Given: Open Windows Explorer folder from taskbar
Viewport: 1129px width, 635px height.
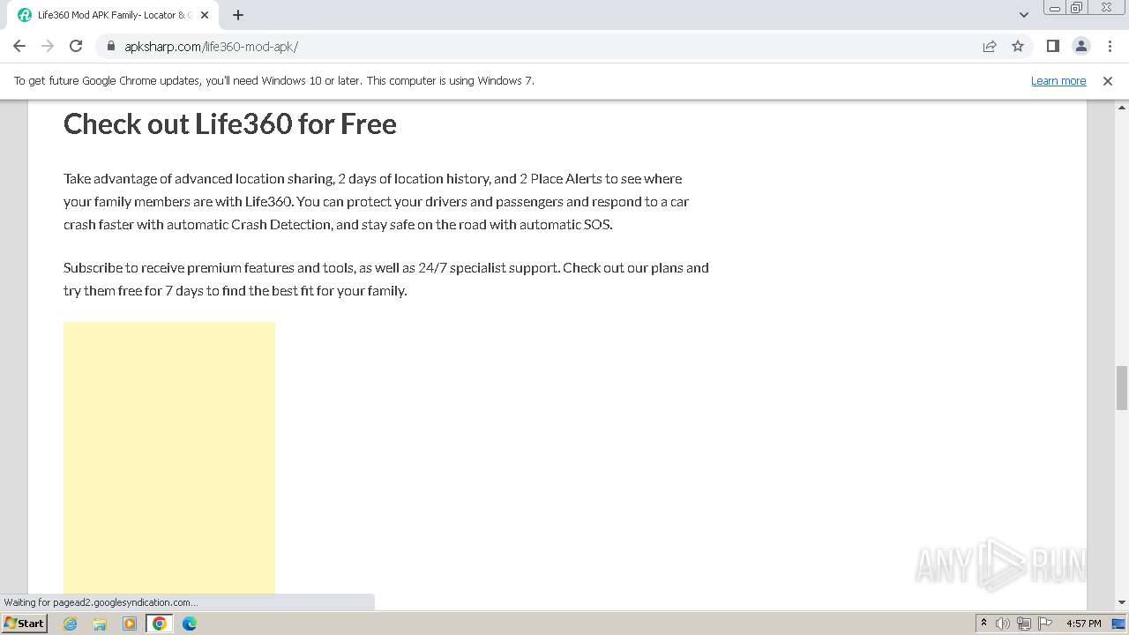Looking at the screenshot, I should [100, 624].
